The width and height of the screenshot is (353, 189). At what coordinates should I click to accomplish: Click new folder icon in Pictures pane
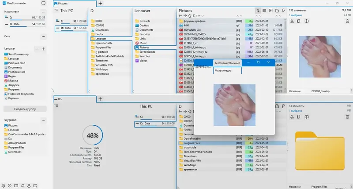[x=195, y=16]
